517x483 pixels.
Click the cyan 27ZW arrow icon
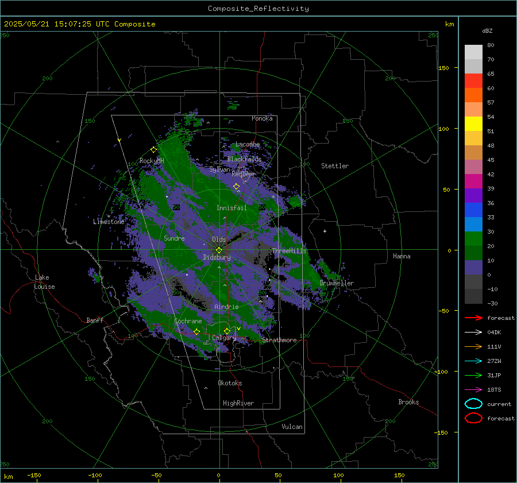coord(473,361)
